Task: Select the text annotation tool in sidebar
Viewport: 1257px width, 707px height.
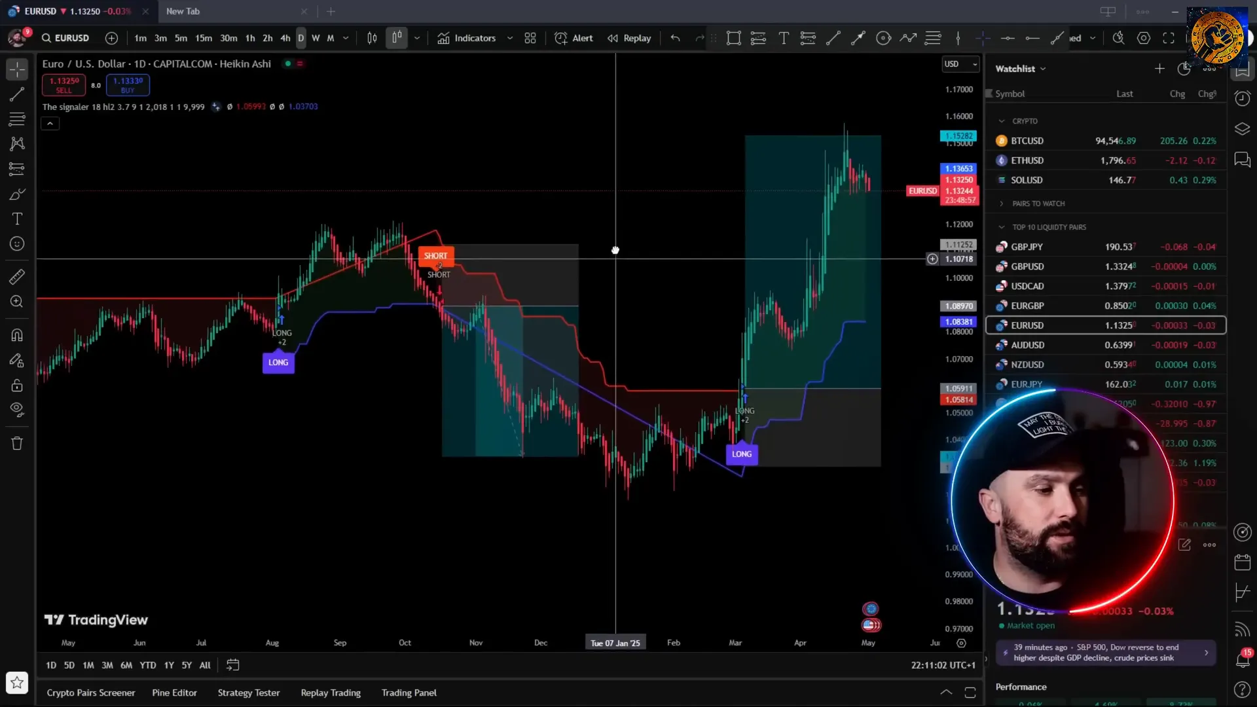Action: coord(17,219)
